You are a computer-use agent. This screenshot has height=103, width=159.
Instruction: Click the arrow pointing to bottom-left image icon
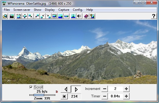click(43, 16)
